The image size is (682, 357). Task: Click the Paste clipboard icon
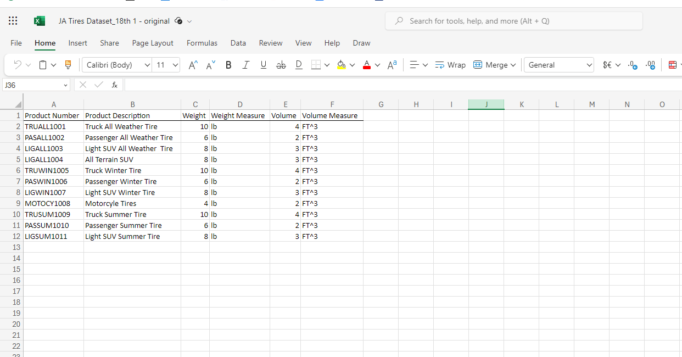43,65
